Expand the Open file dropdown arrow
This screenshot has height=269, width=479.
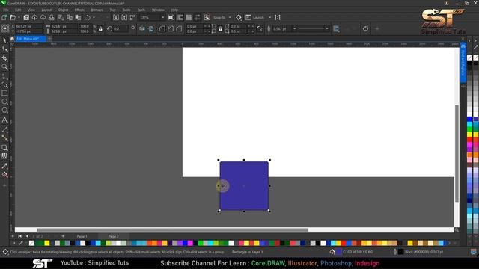(x=19, y=18)
